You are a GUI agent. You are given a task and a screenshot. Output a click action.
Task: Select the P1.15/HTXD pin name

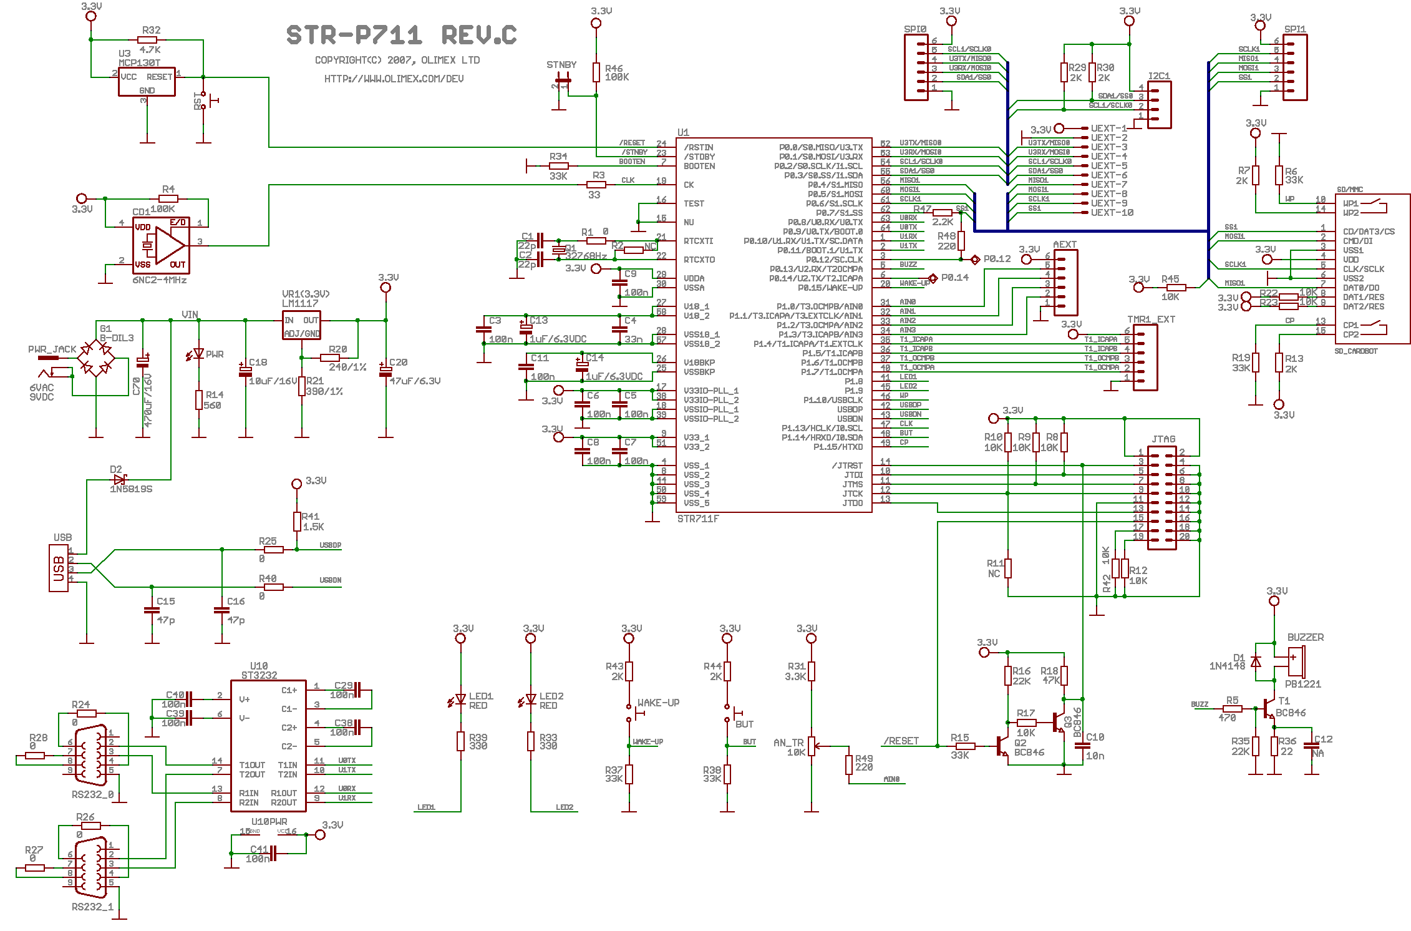(x=838, y=447)
